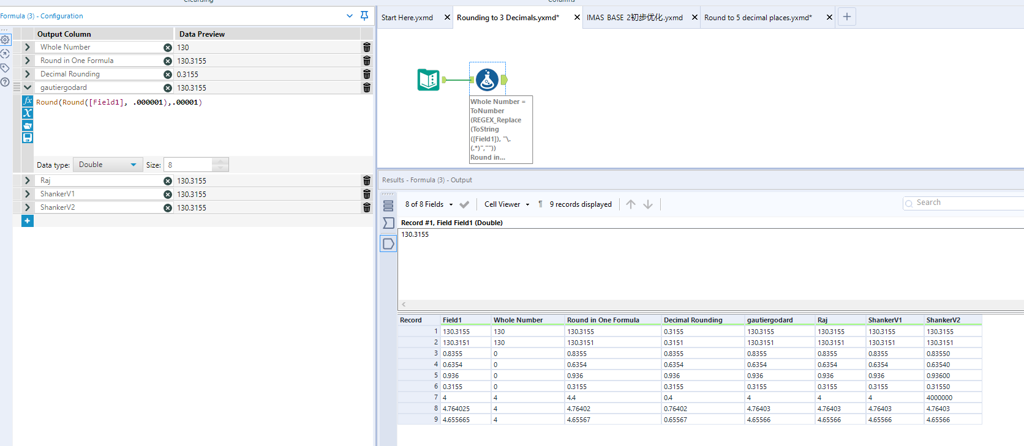Collapse the gautiergodard expression row
The width and height of the screenshot is (1024, 446).
click(27, 87)
